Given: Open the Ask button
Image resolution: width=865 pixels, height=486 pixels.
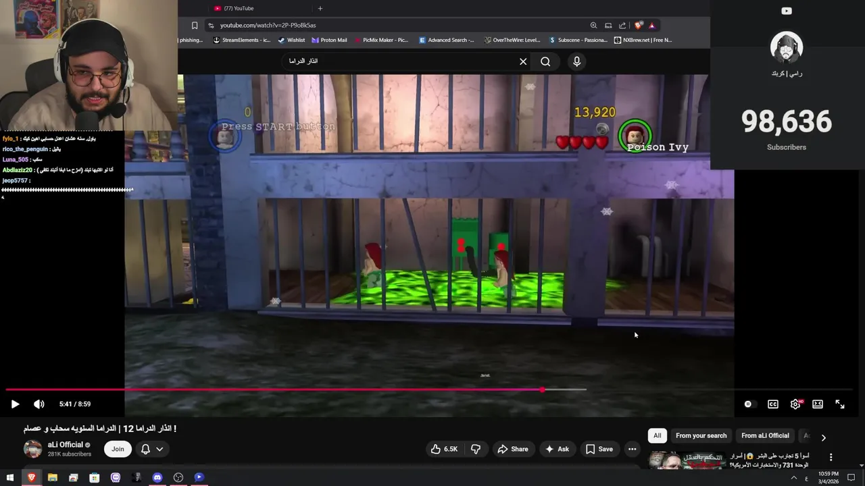Looking at the screenshot, I should coord(557,449).
